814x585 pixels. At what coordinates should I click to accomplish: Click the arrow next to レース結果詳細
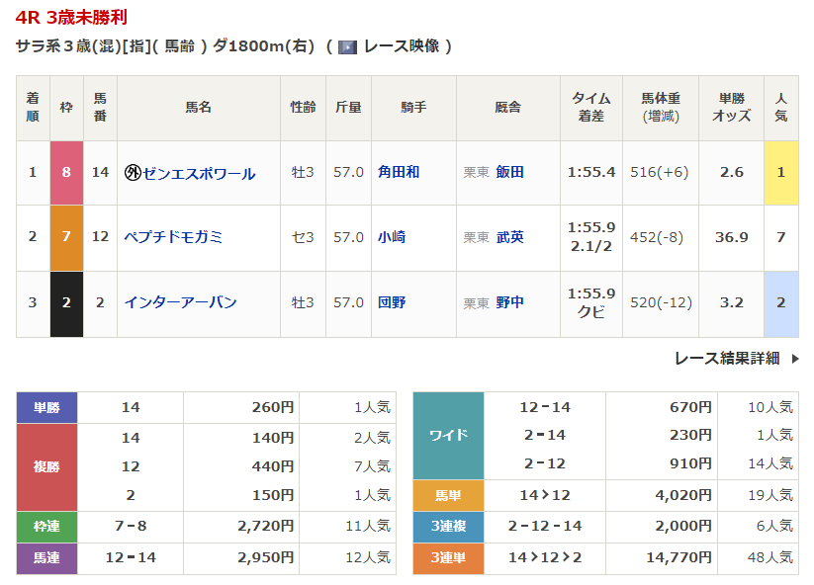[x=794, y=359]
